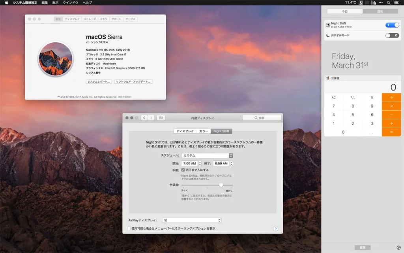The width and height of the screenshot is (404, 253).
Task: Click ソフトウェア・アップデート button
Action: click(133, 82)
